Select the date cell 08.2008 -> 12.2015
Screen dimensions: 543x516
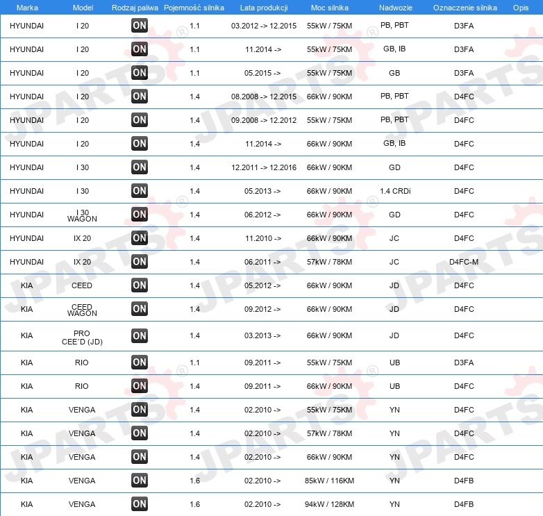pos(264,97)
